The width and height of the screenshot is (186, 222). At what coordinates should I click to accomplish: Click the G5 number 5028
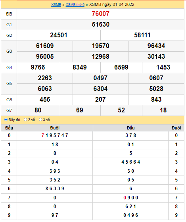pos(156,89)
